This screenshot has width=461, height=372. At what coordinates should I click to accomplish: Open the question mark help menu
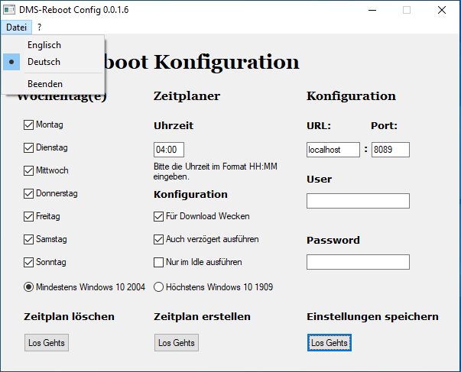pyautogui.click(x=39, y=27)
